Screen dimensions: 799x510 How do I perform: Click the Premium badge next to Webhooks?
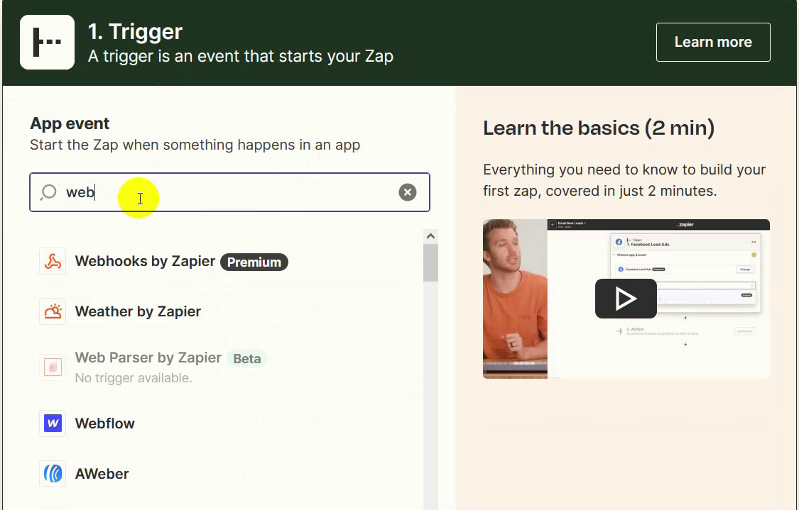(254, 262)
